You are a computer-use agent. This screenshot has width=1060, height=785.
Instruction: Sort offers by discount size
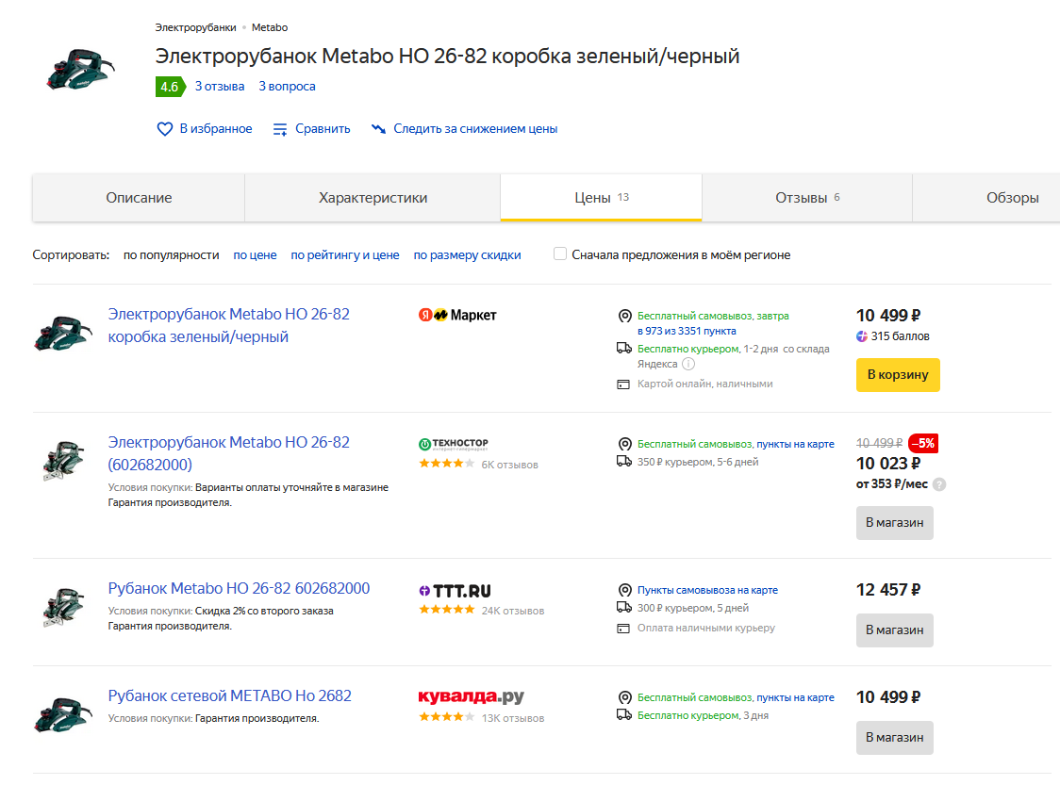(x=467, y=254)
